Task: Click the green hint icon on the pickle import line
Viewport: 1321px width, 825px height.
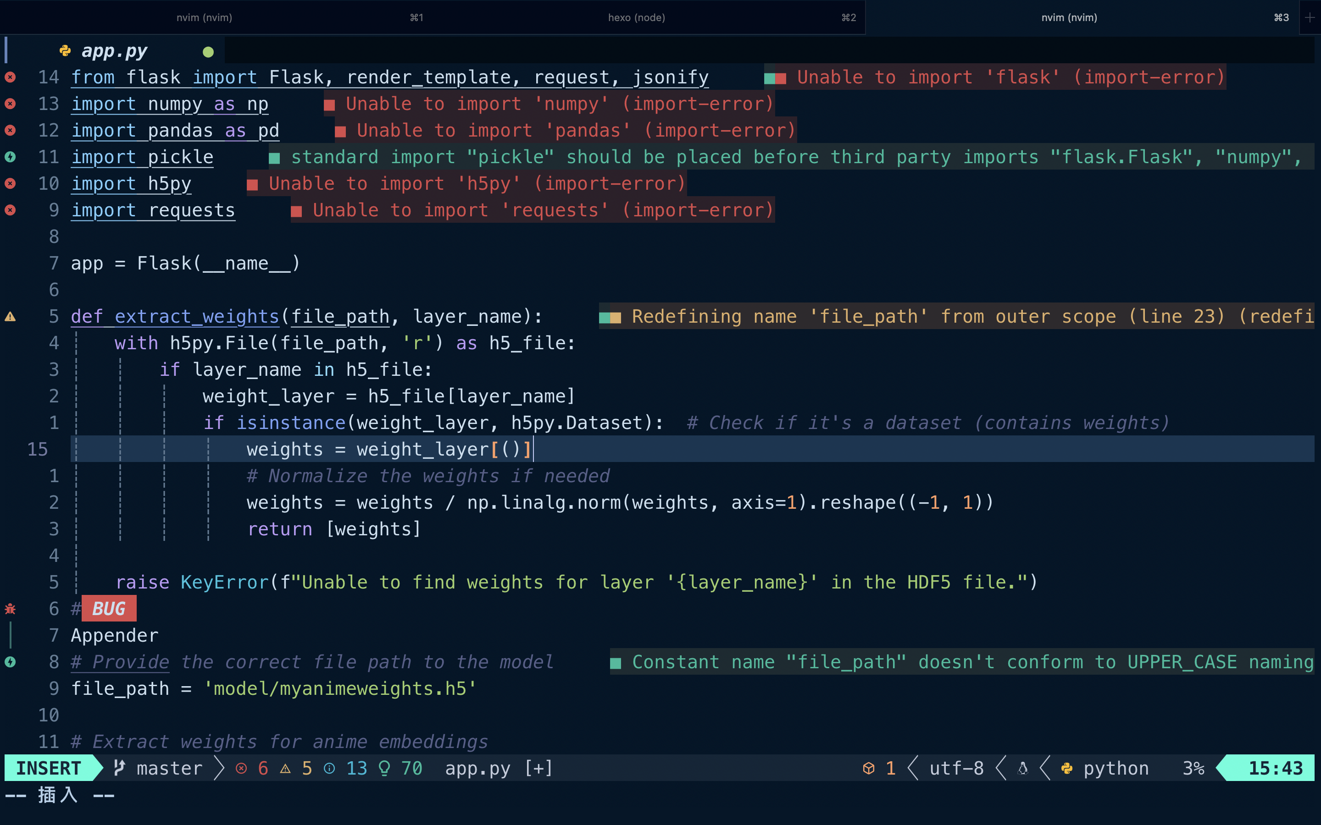Action: 11,157
